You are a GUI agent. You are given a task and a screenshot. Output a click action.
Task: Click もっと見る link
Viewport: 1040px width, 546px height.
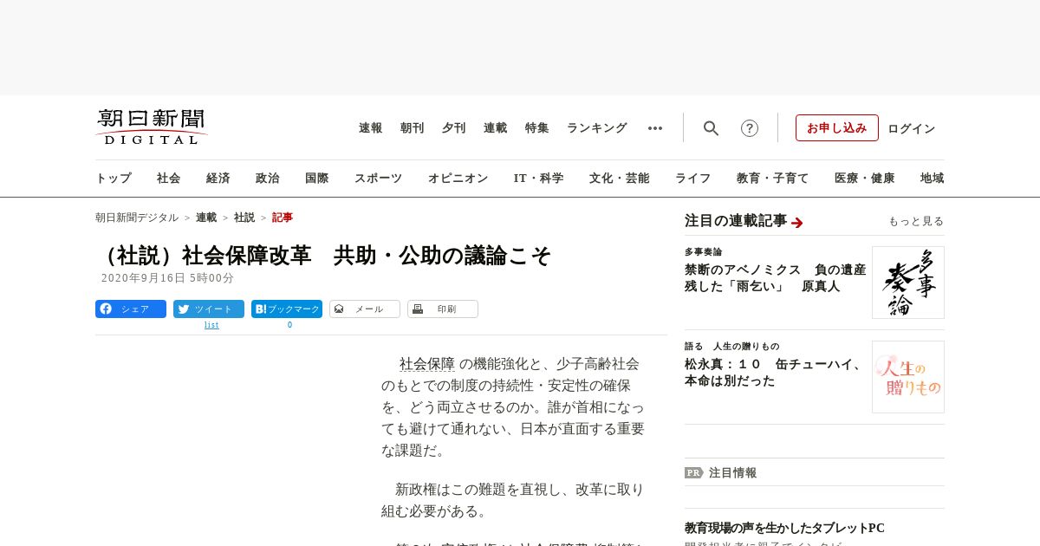tap(916, 222)
